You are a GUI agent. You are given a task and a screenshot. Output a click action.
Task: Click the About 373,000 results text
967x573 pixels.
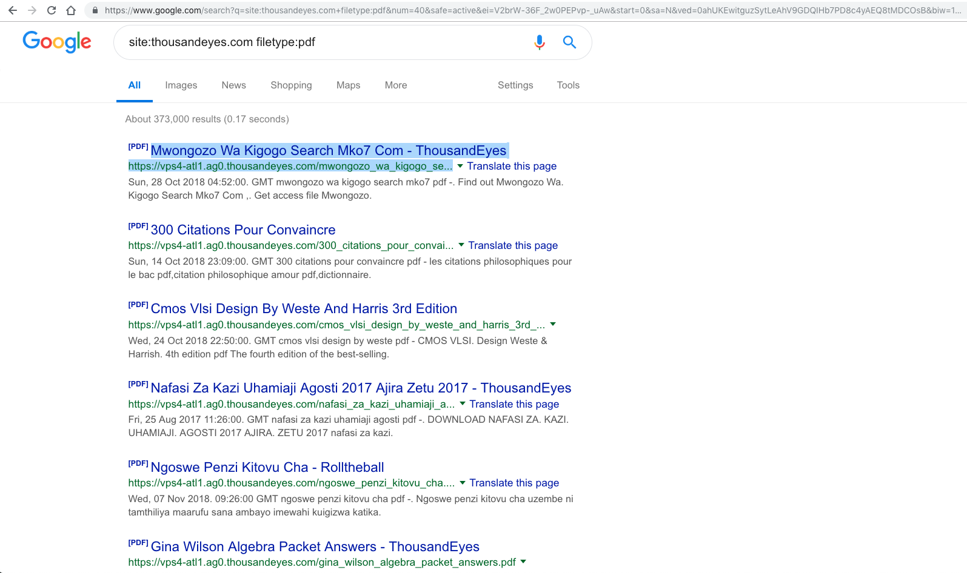pos(207,119)
